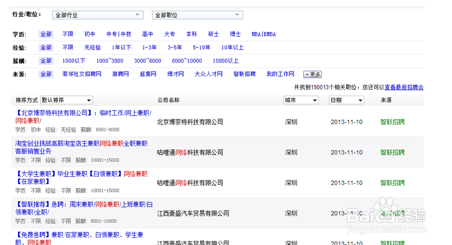Filter education by 初中
The height and width of the screenshot is (245, 452).
[x=89, y=34]
